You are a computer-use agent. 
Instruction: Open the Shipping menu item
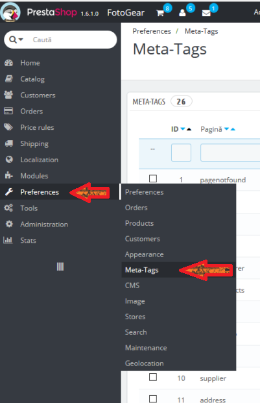pyautogui.click(x=34, y=143)
